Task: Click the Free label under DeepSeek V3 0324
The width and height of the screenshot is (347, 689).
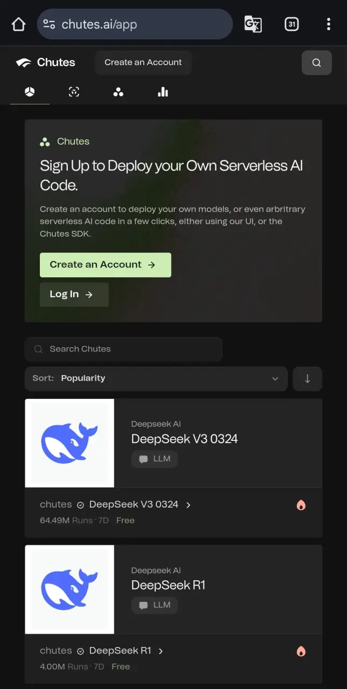Action: pyautogui.click(x=126, y=521)
